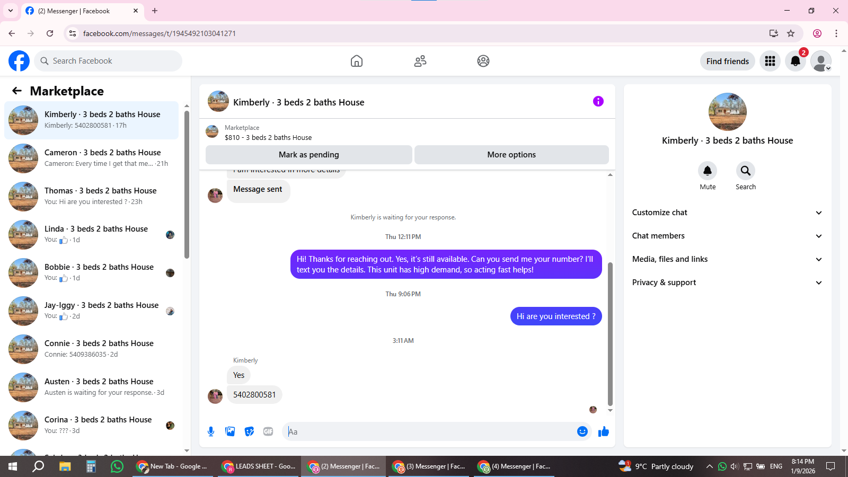Choose a GIF with the GIF icon
848x477 pixels.
coord(268,431)
